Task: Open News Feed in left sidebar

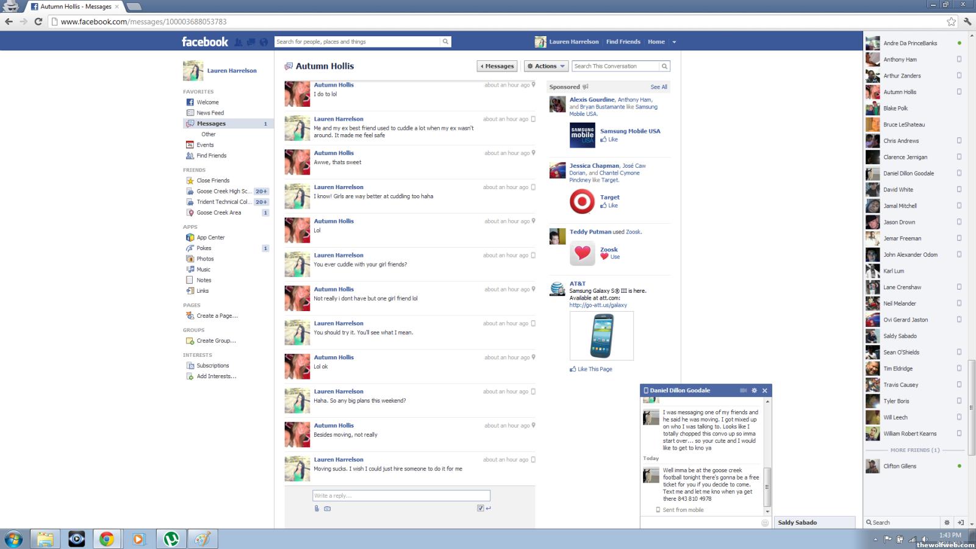Action: click(210, 113)
